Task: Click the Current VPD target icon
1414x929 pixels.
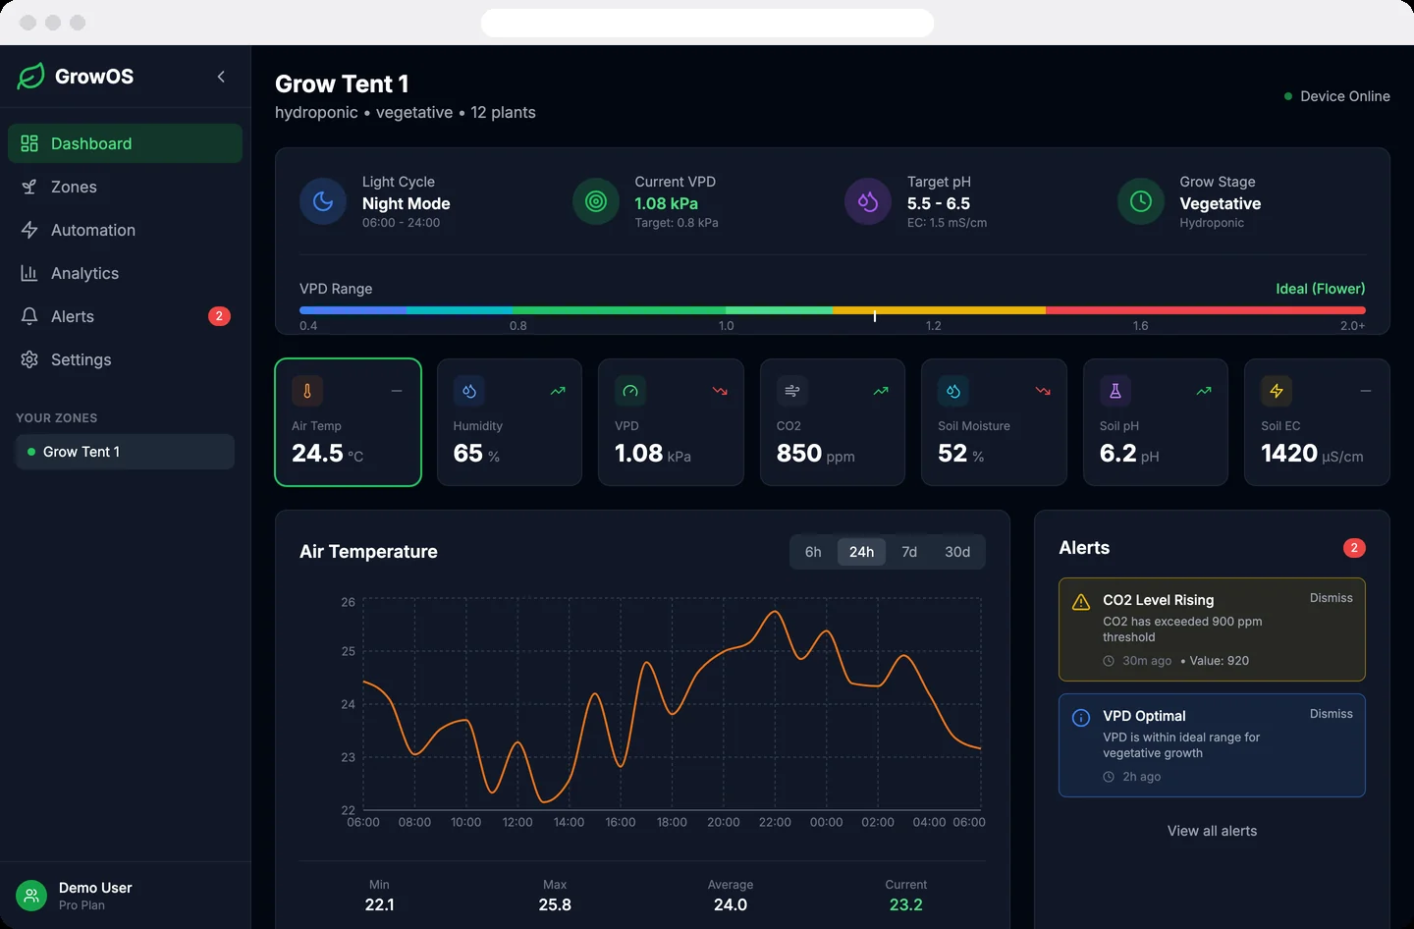Action: (x=596, y=201)
